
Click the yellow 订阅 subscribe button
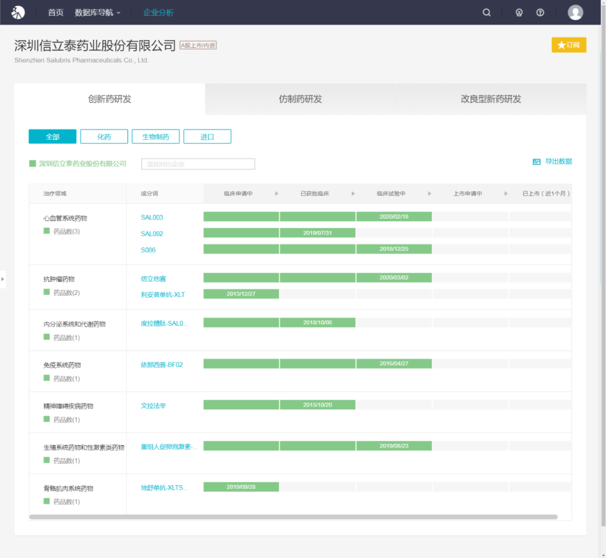(x=569, y=45)
